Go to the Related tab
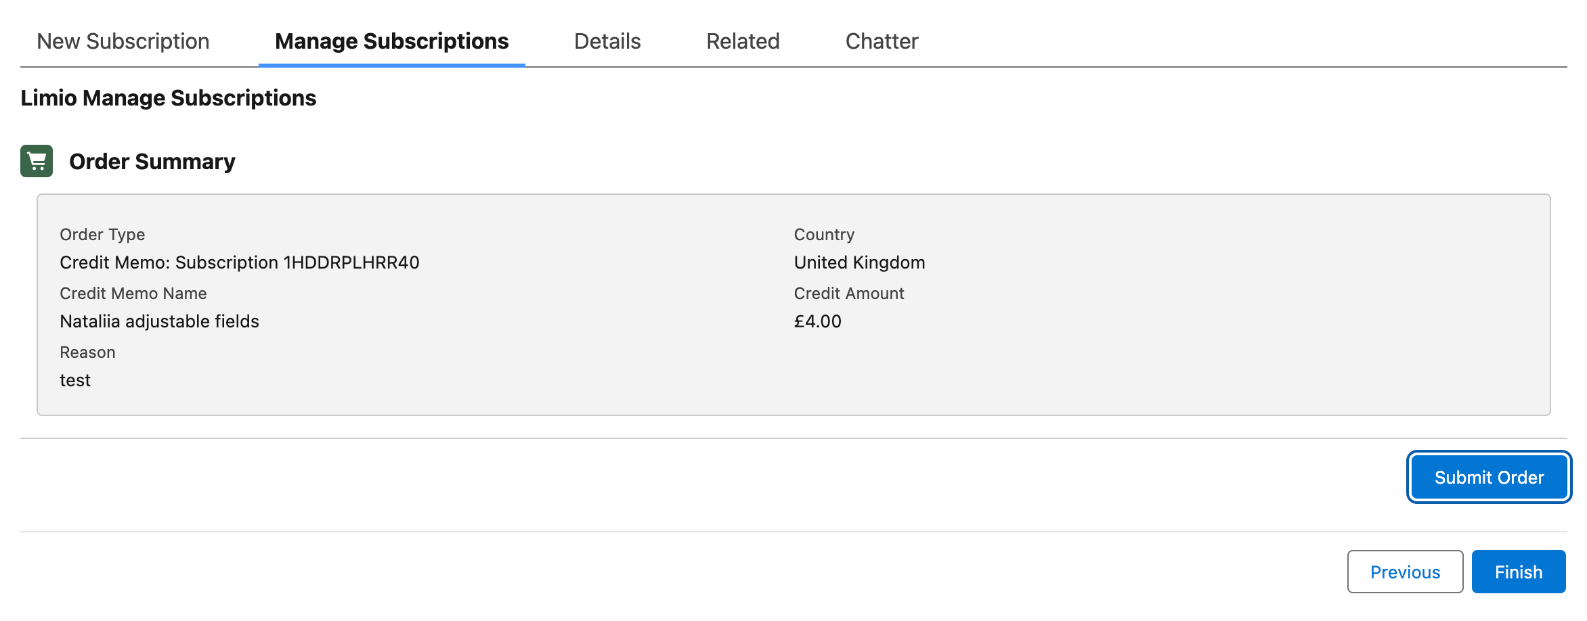This screenshot has height=621, width=1587. (x=743, y=41)
